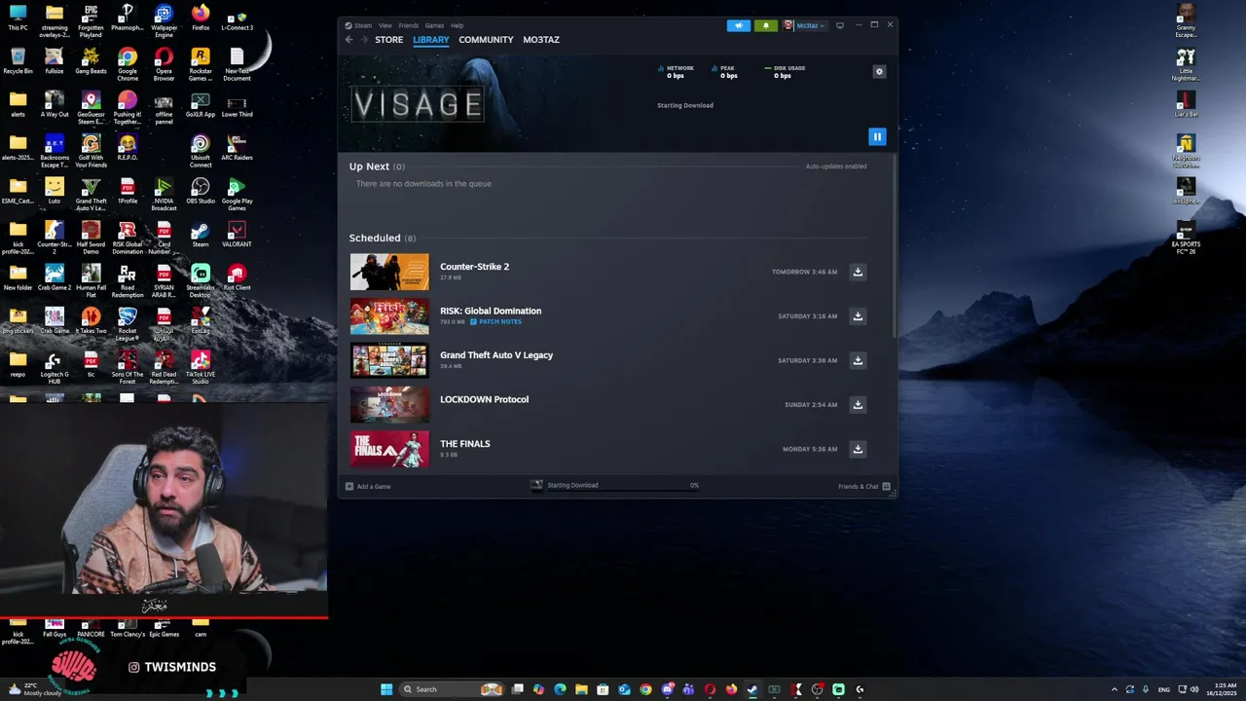Switch to the STORE tab
This screenshot has width=1246, height=701.
pyautogui.click(x=388, y=40)
